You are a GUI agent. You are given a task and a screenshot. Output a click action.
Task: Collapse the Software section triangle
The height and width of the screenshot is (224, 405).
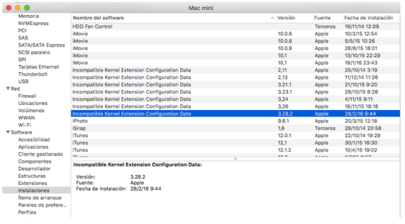click(x=8, y=132)
